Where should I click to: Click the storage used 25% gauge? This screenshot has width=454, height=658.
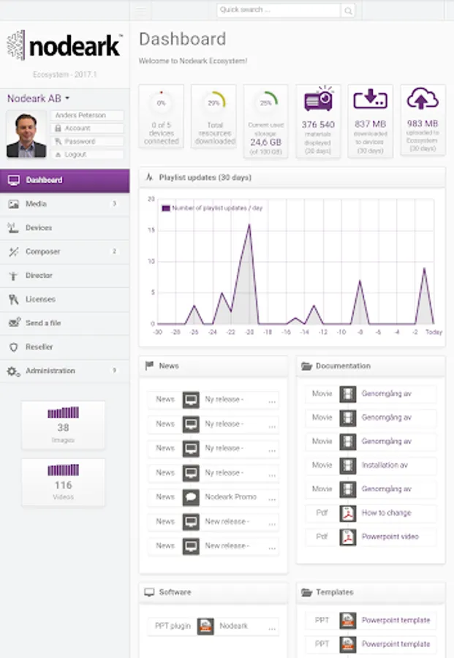coord(266,102)
